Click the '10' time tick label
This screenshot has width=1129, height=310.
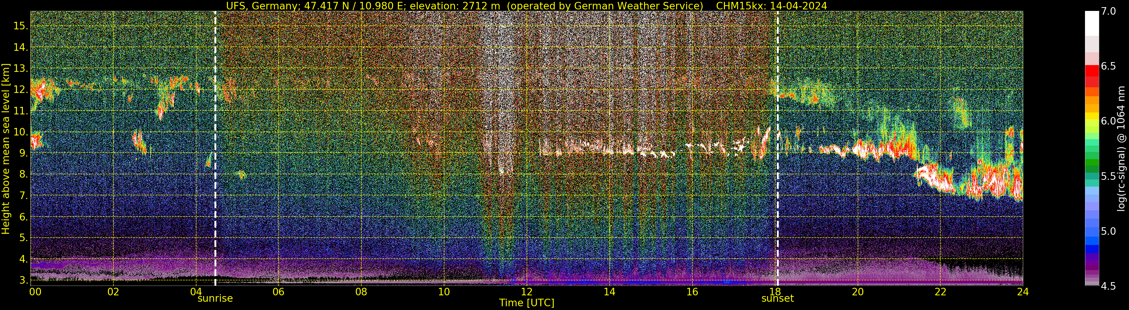(x=444, y=292)
